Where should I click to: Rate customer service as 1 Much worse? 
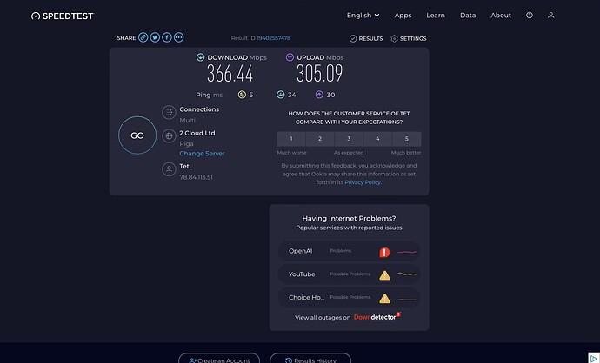291,139
